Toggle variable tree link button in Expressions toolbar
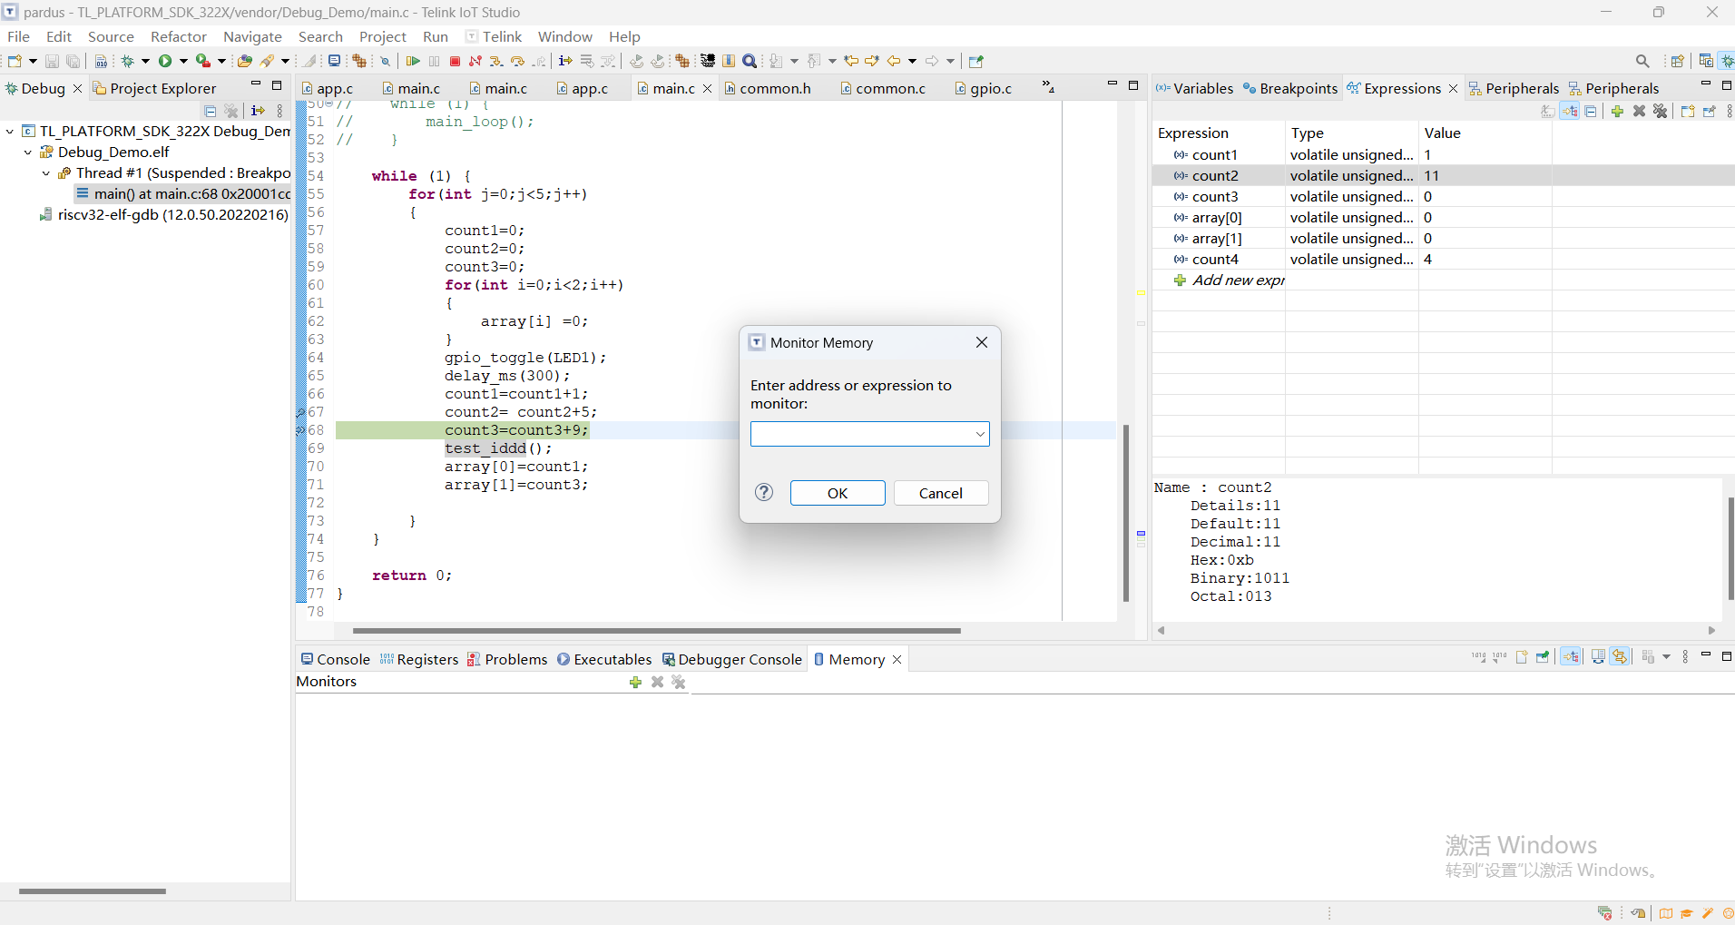The width and height of the screenshot is (1735, 925). (x=1570, y=111)
